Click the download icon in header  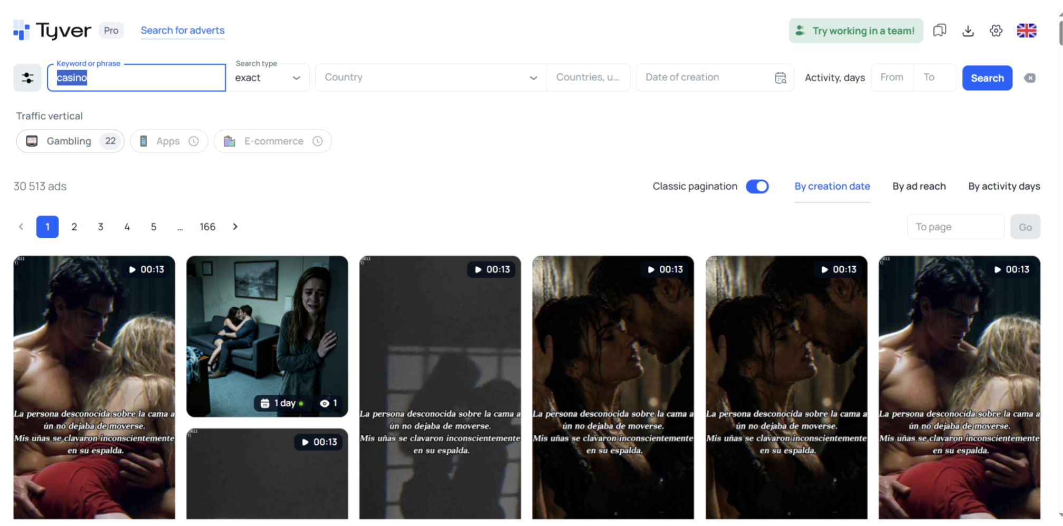pos(968,31)
